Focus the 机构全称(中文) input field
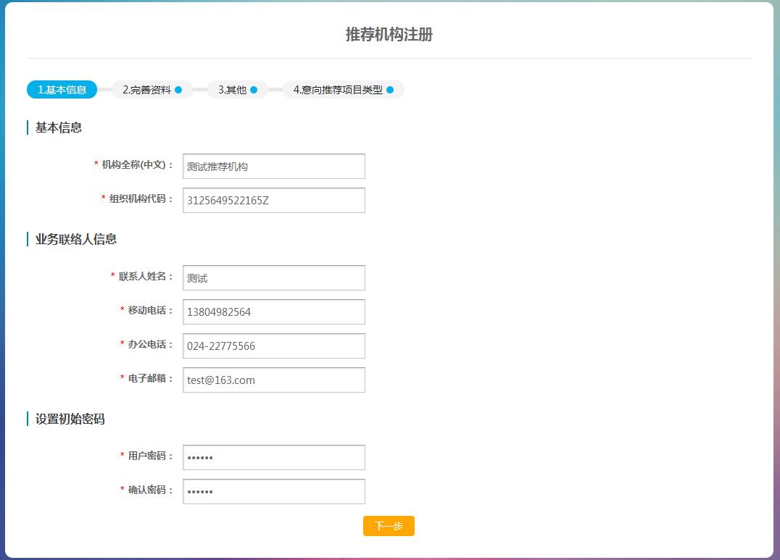Screen dimensions: 780x560 coord(273,166)
